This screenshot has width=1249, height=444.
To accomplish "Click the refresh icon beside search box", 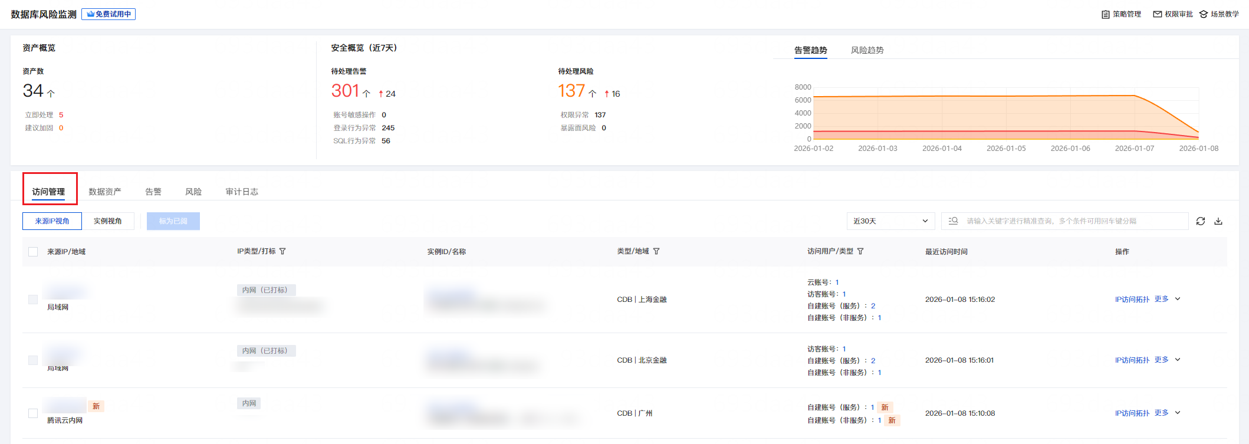I will coord(1200,221).
